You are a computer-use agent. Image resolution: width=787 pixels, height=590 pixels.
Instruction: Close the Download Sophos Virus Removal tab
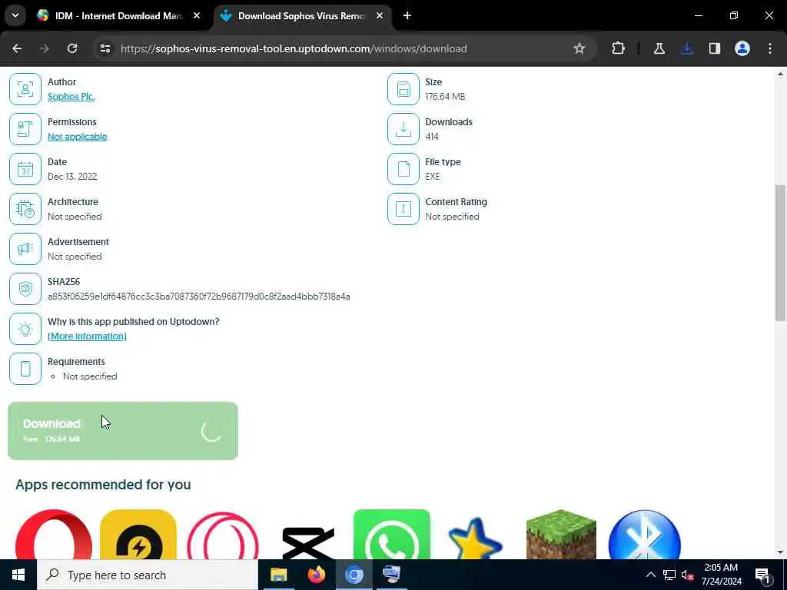pyautogui.click(x=380, y=16)
